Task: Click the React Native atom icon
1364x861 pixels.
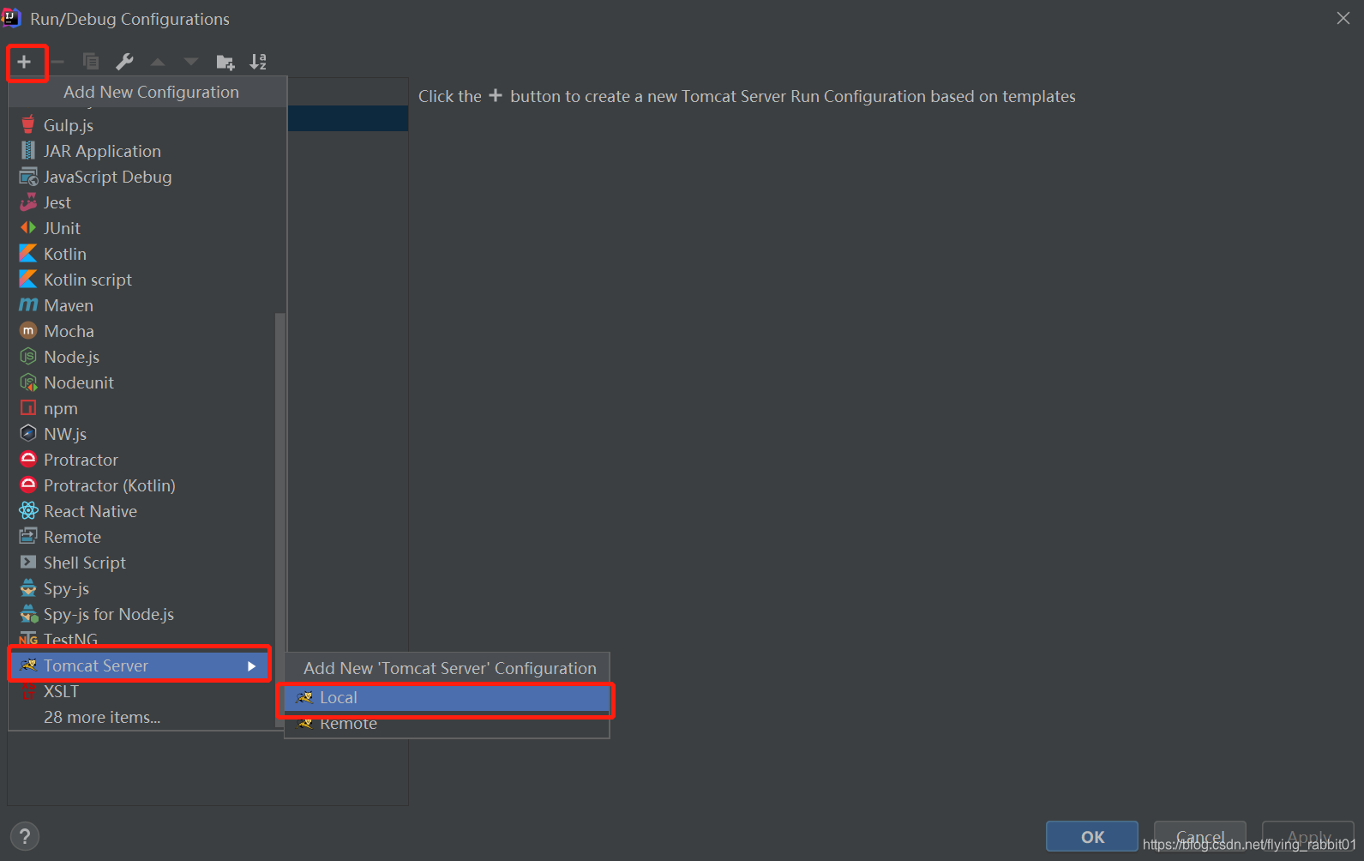Action: point(28,511)
